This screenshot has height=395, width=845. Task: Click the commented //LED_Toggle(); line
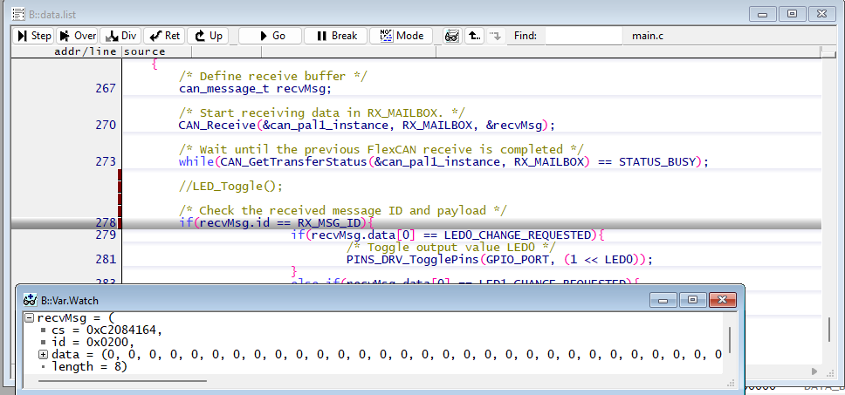[230, 187]
